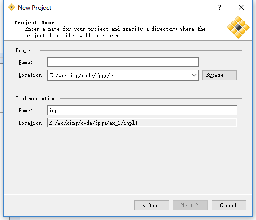Click the implementation 'Location:' label
Viewport: 256px width, 220px height.
(x=31, y=123)
